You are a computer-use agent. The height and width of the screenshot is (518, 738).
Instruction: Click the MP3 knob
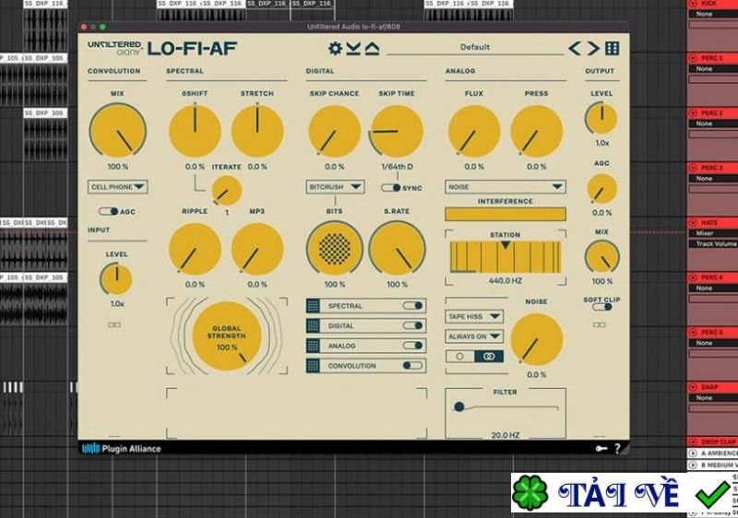pos(257,249)
